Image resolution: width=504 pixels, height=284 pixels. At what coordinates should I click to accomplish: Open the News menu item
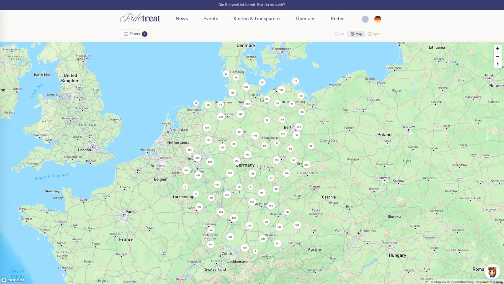pos(182,19)
